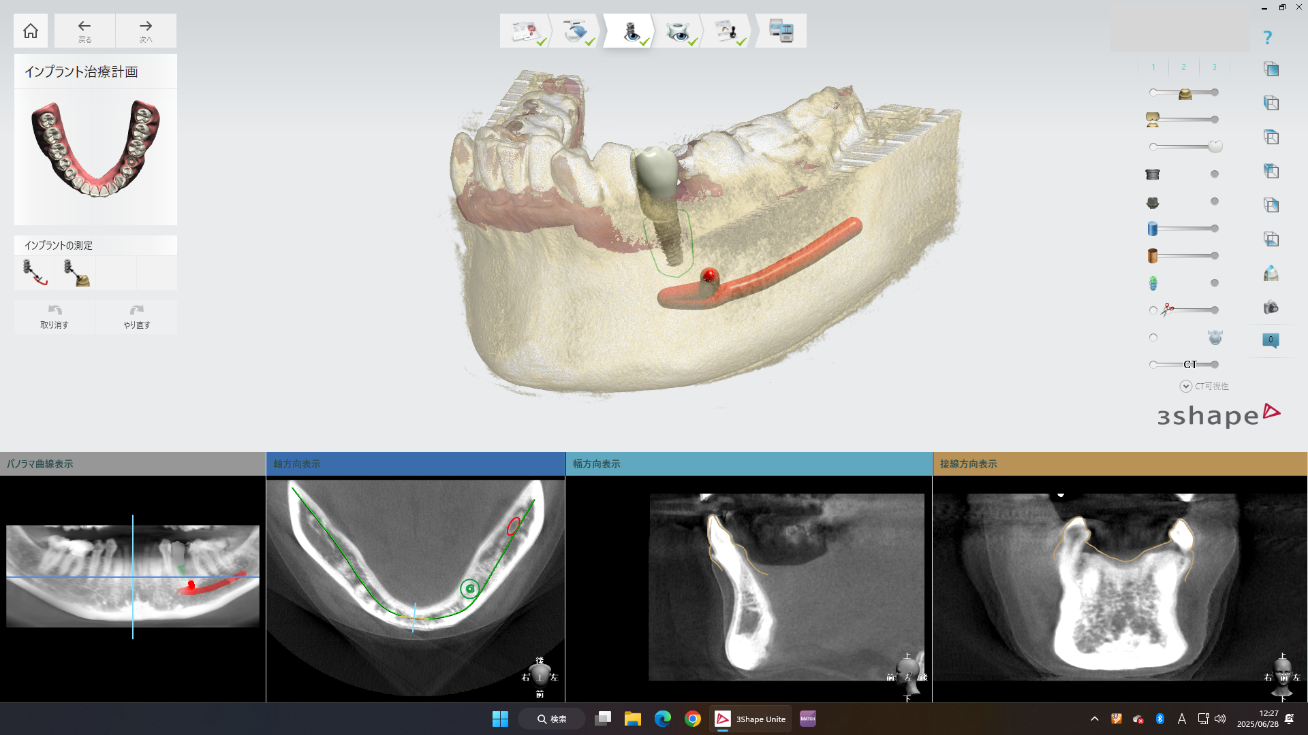The image size is (1308, 735).
Task: Open the help question mark
Action: [1267, 38]
